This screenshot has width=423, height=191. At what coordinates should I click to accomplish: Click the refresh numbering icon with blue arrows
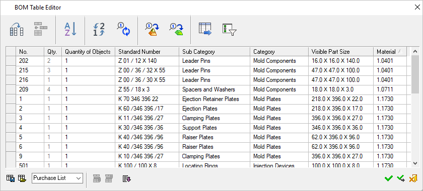pyautogui.click(x=123, y=29)
